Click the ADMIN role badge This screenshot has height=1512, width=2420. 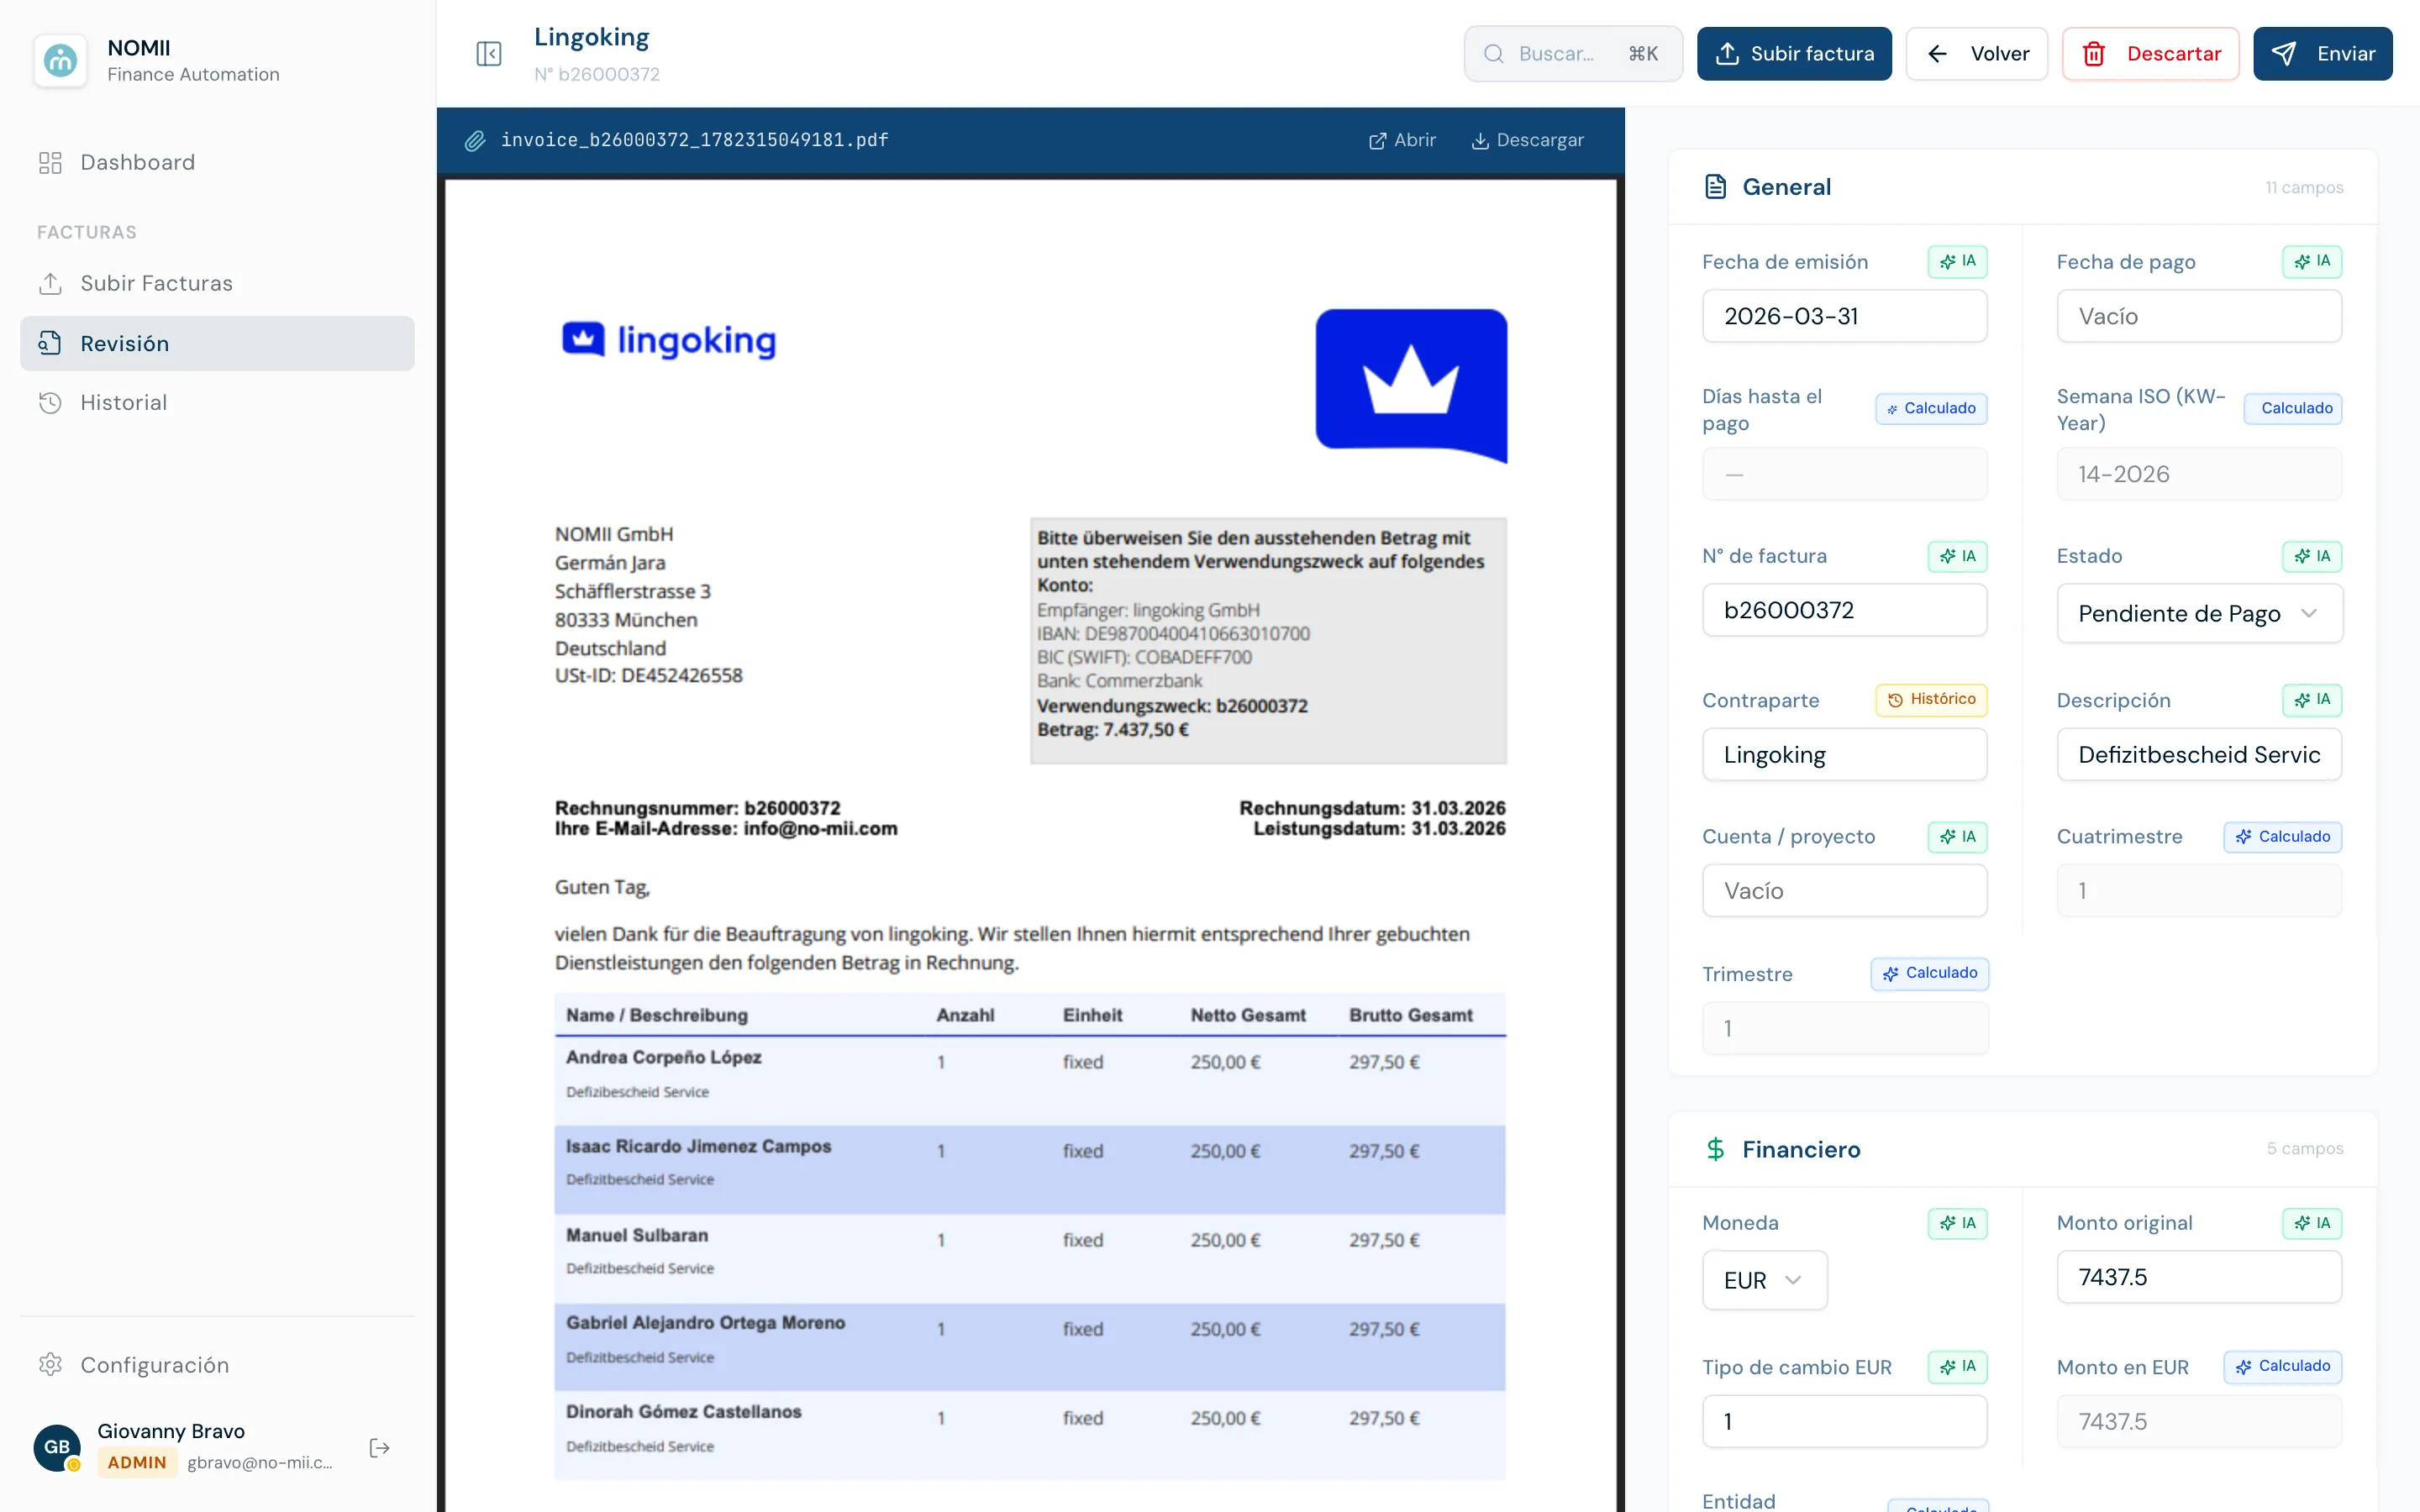137,1462
